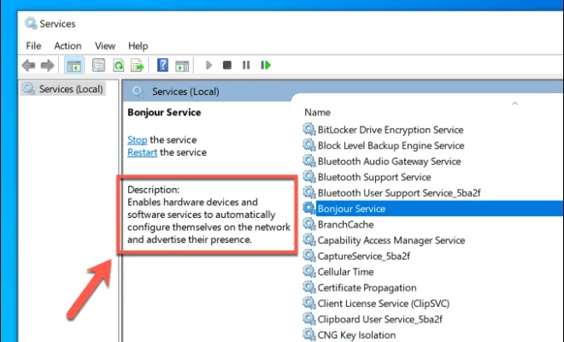
Task: Select the BranchCache service
Action: click(345, 225)
